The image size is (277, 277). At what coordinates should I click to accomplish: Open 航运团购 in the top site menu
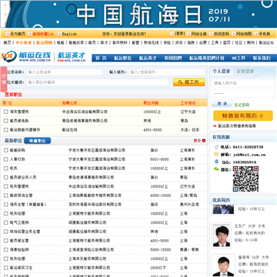(x=44, y=42)
